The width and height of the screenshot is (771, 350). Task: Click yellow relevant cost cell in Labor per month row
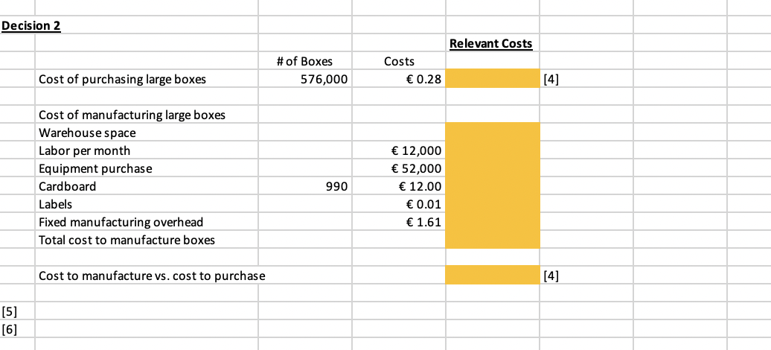(x=492, y=150)
